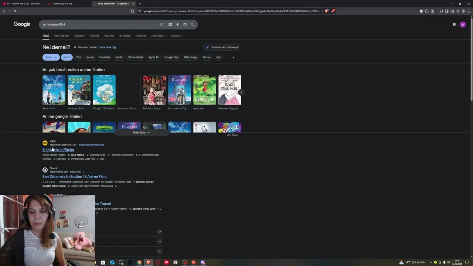The image size is (473, 266).
Task: Select the Fantastik filter chip
Action: (105, 57)
